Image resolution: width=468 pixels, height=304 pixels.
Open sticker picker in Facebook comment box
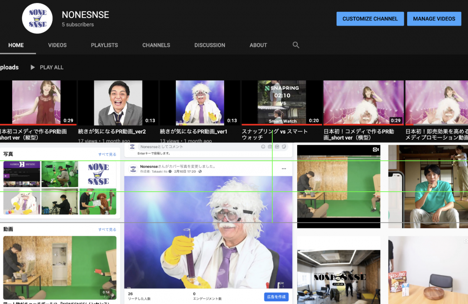tap(284, 147)
